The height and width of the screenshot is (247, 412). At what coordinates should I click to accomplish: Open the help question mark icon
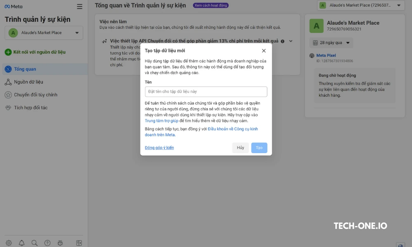point(47,243)
